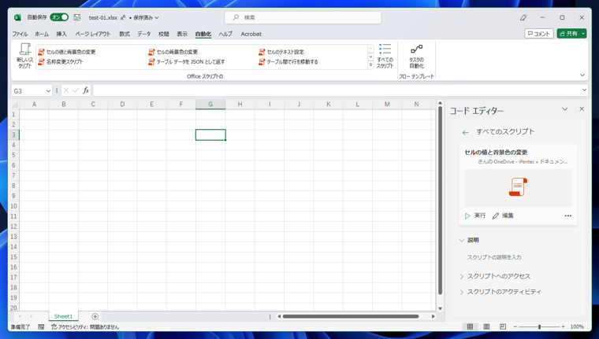Click the vertical scrollbar
599x339 pixels.
tap(440, 201)
